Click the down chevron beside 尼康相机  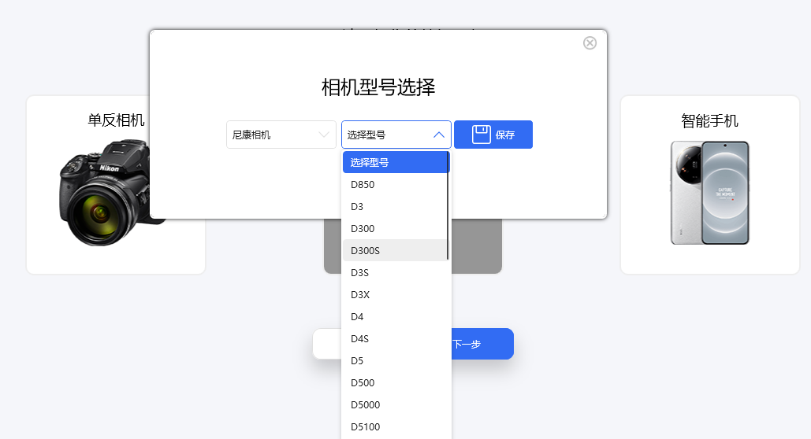(x=324, y=135)
